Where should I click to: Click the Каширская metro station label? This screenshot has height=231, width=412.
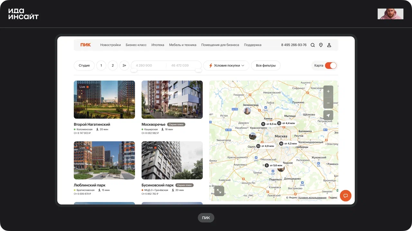151,129
